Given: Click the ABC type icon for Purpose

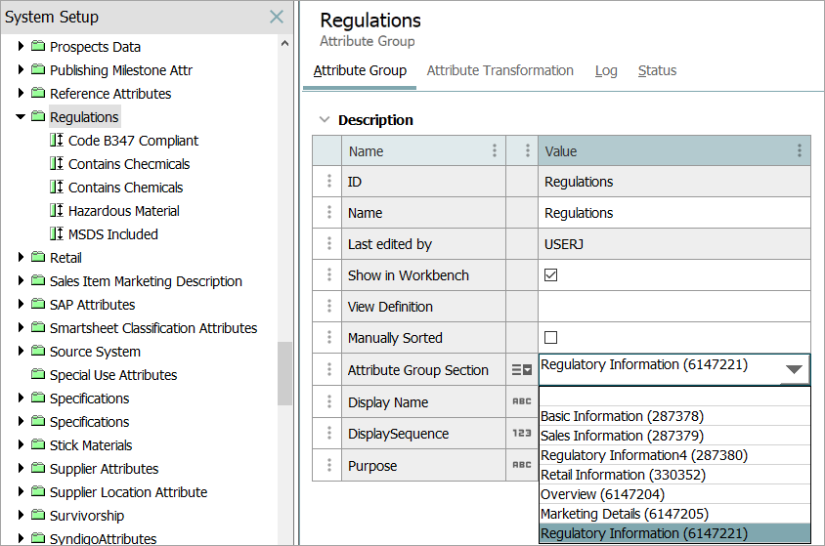Looking at the screenshot, I should [x=522, y=465].
